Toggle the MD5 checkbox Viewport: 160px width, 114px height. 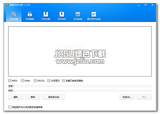tap(10, 81)
